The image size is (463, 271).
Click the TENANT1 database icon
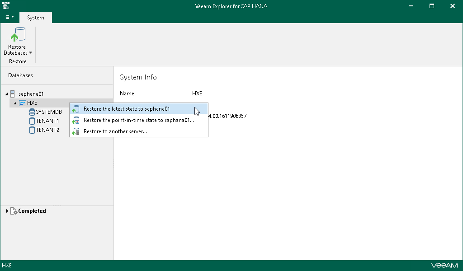(x=32, y=121)
